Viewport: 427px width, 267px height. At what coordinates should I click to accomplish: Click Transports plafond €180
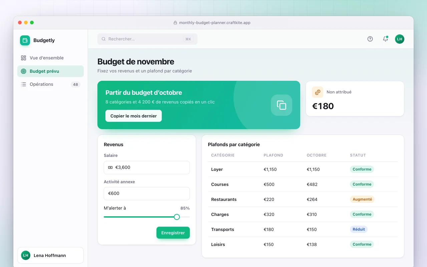coord(269,229)
